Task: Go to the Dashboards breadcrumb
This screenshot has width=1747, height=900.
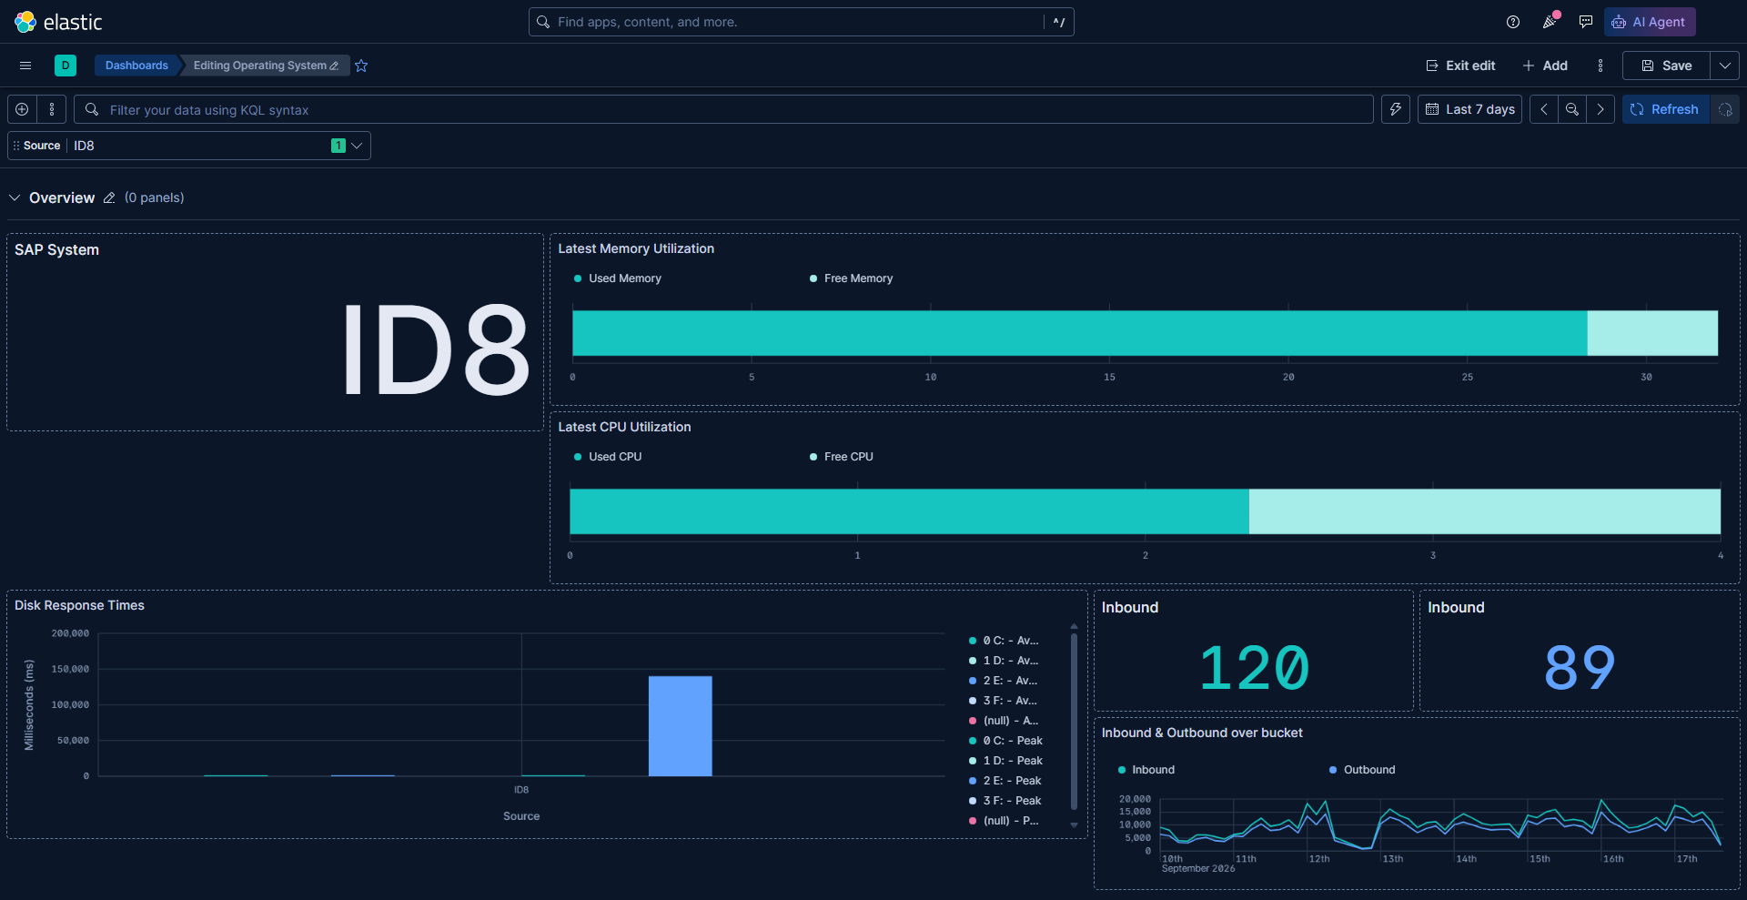Action: tap(136, 66)
